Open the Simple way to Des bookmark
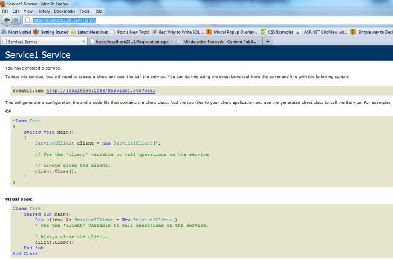 pyautogui.click(x=372, y=32)
